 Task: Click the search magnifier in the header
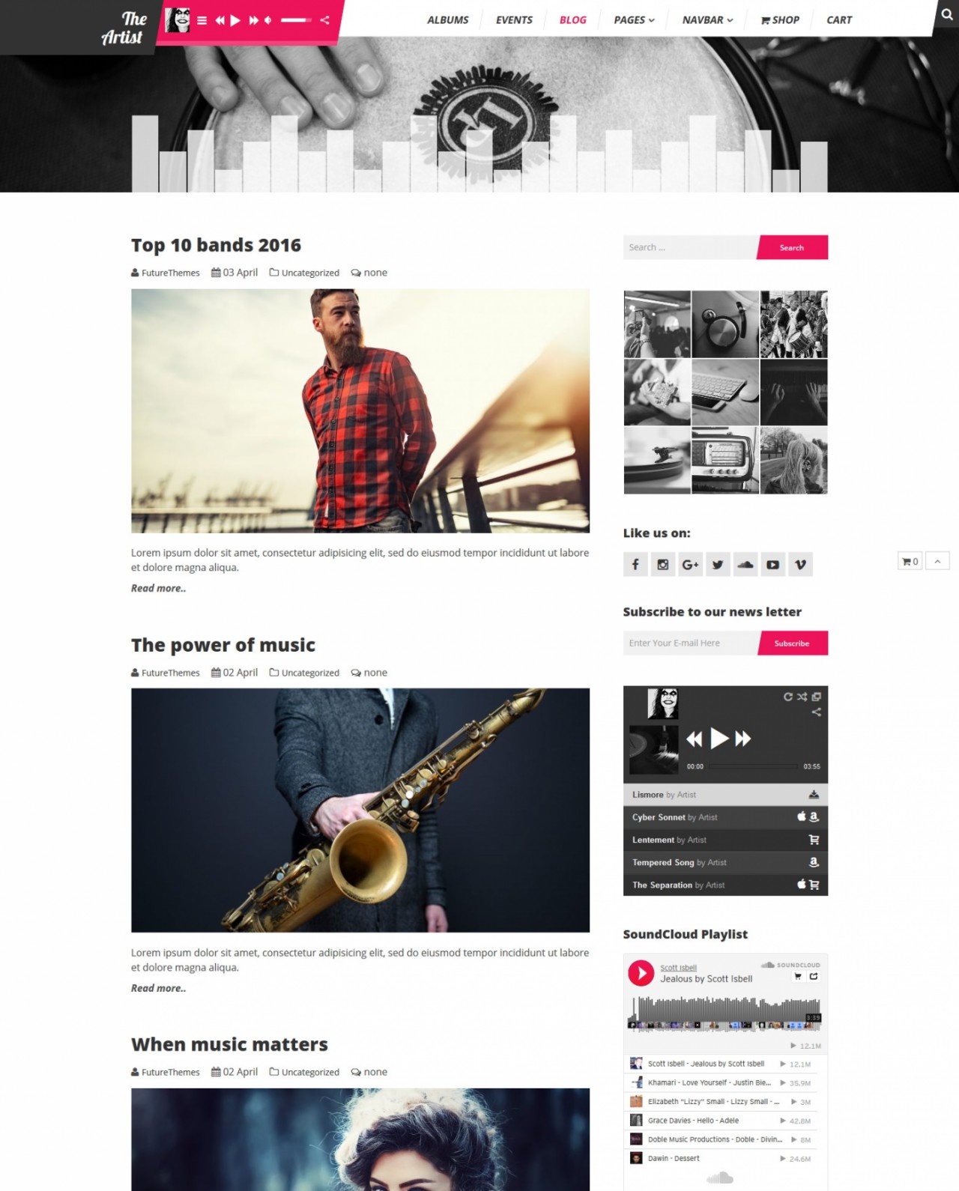point(947,14)
